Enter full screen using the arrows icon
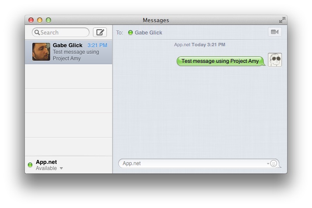The height and width of the screenshot is (208, 312). tap(282, 20)
